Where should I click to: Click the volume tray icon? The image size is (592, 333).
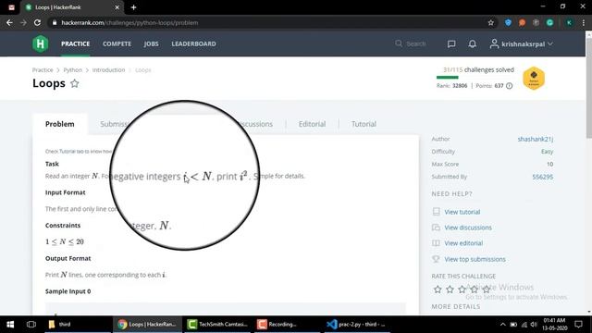coord(534,325)
